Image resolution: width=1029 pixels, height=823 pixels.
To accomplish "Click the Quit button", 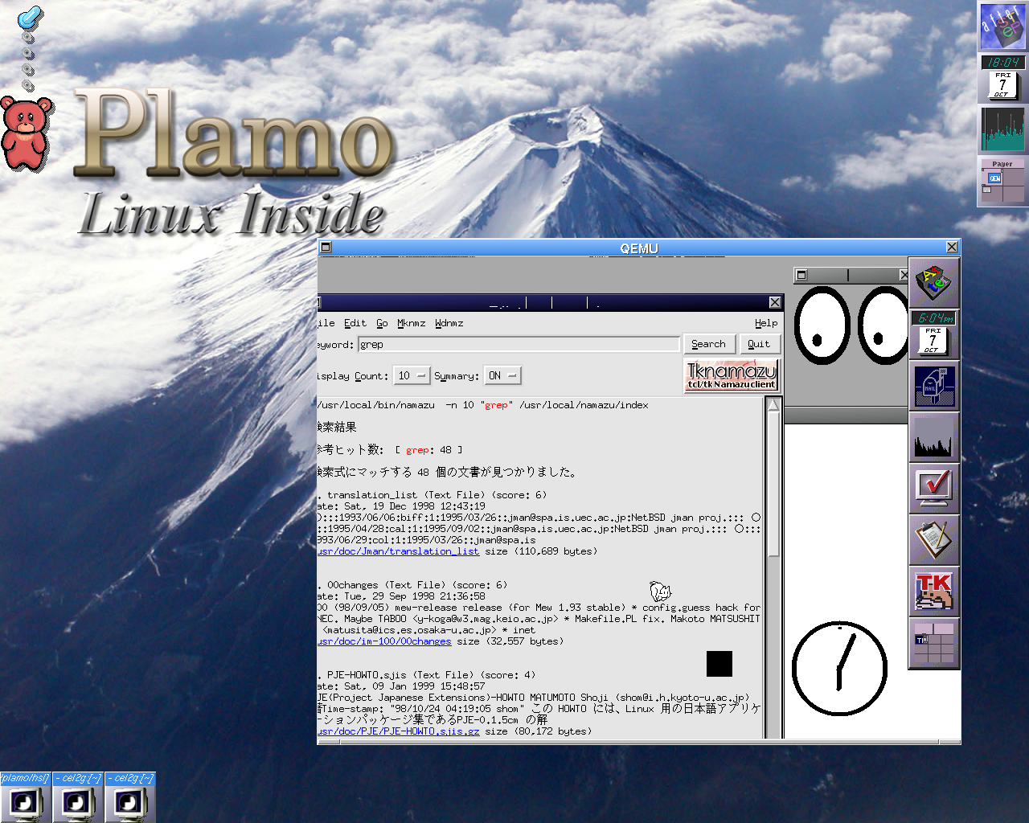I will 759,344.
